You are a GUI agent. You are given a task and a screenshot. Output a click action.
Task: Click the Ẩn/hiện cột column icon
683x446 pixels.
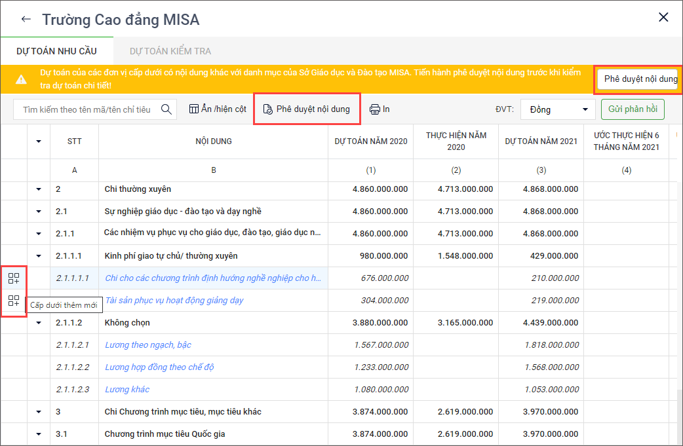tap(193, 109)
